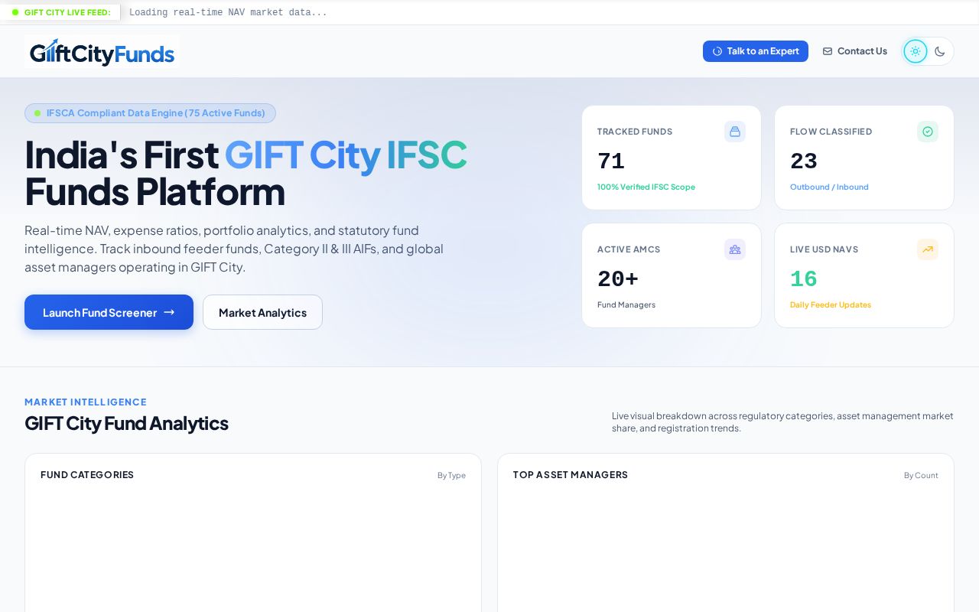Click the ACTIVE AMCS card label
This screenshot has height=612, width=979.
coord(629,249)
